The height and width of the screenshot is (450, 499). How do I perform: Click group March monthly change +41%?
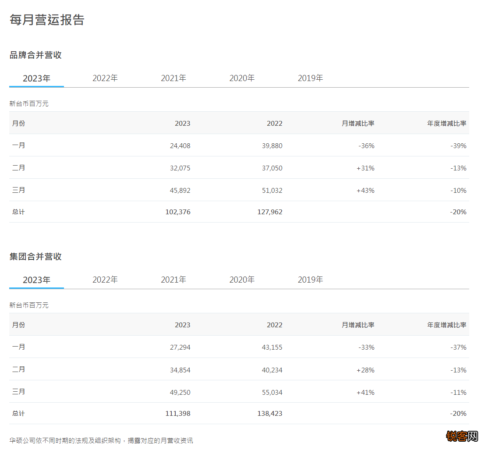point(365,393)
